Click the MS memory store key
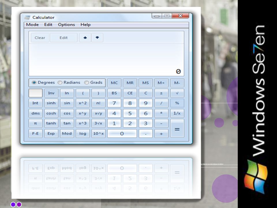 click(x=145, y=83)
